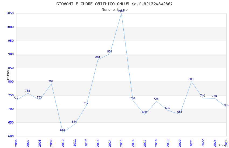
Task: Click x-axis year label 2013
Action: coord(98,143)
